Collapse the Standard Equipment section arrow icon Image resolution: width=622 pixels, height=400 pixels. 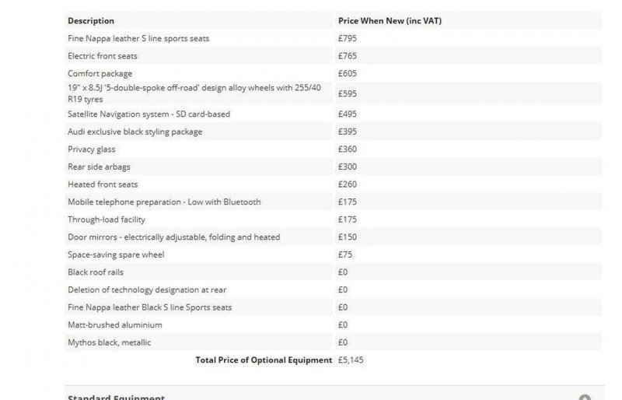click(x=585, y=397)
